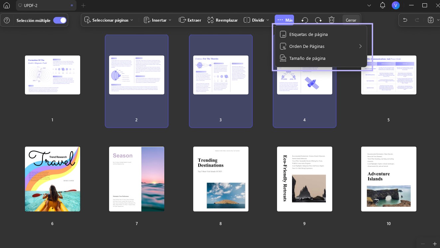
Task: Click the Orden De Páginas icon
Action: click(x=283, y=47)
